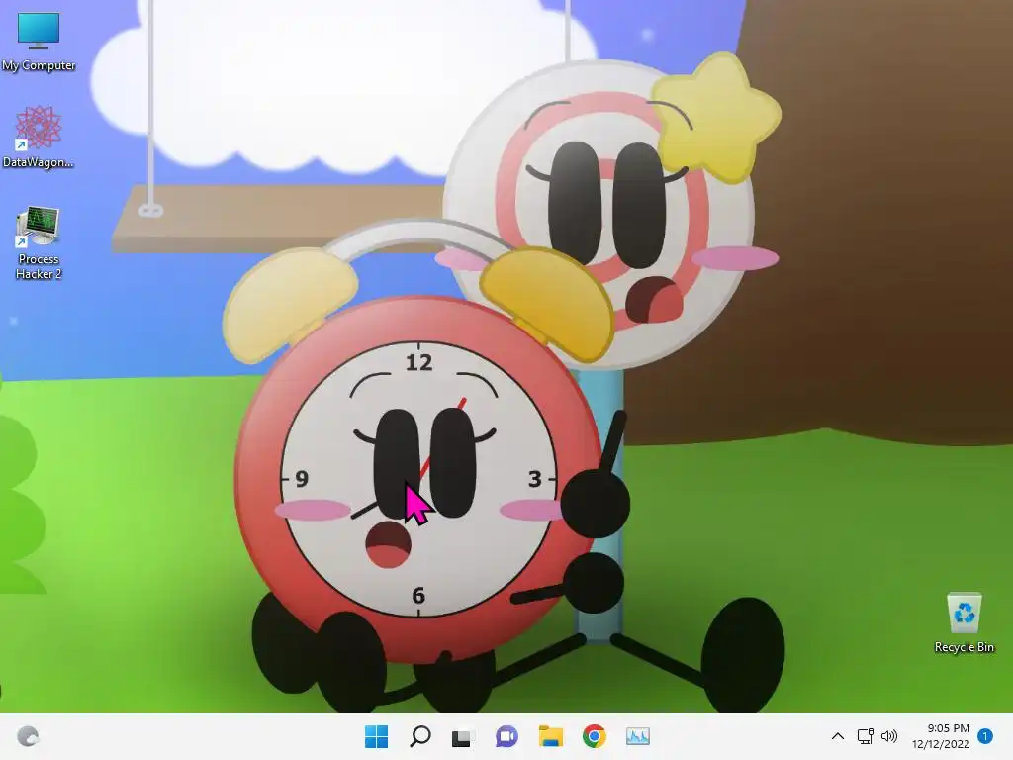Image resolution: width=1013 pixels, height=760 pixels.
Task: Open the clock showing 9:05 PM
Action: point(949,728)
